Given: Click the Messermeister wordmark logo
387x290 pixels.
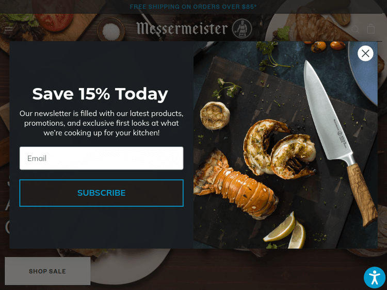Looking at the screenshot, I should tap(182, 28).
